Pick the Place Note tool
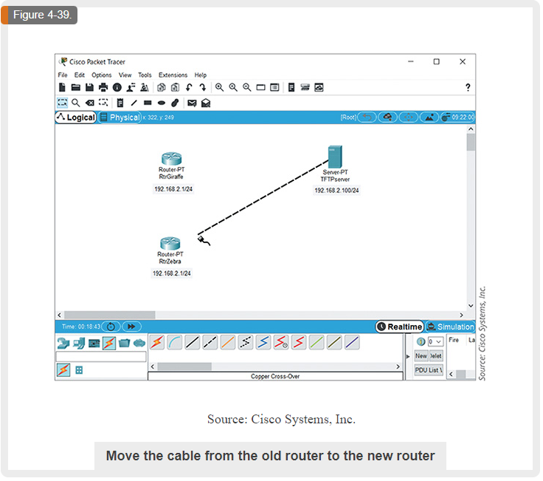Image resolution: width=543 pixels, height=481 pixels. [120, 103]
